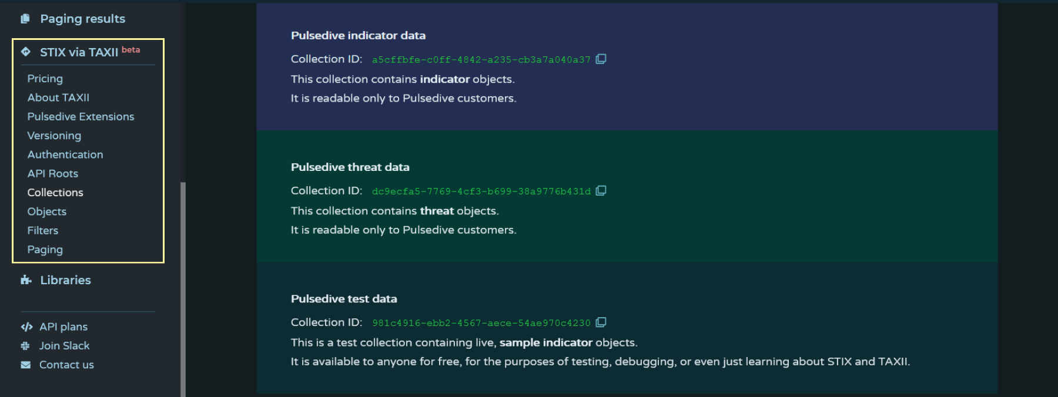
Task: Copy the Pulsedive test data collection ID
Action: [x=601, y=322]
